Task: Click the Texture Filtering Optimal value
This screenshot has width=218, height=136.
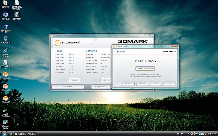Action: (x=104, y=60)
